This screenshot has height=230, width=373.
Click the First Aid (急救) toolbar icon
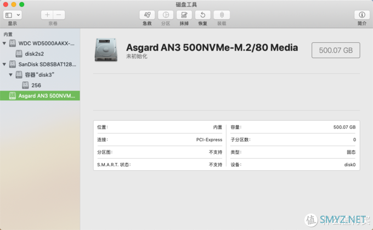pyautogui.click(x=147, y=15)
